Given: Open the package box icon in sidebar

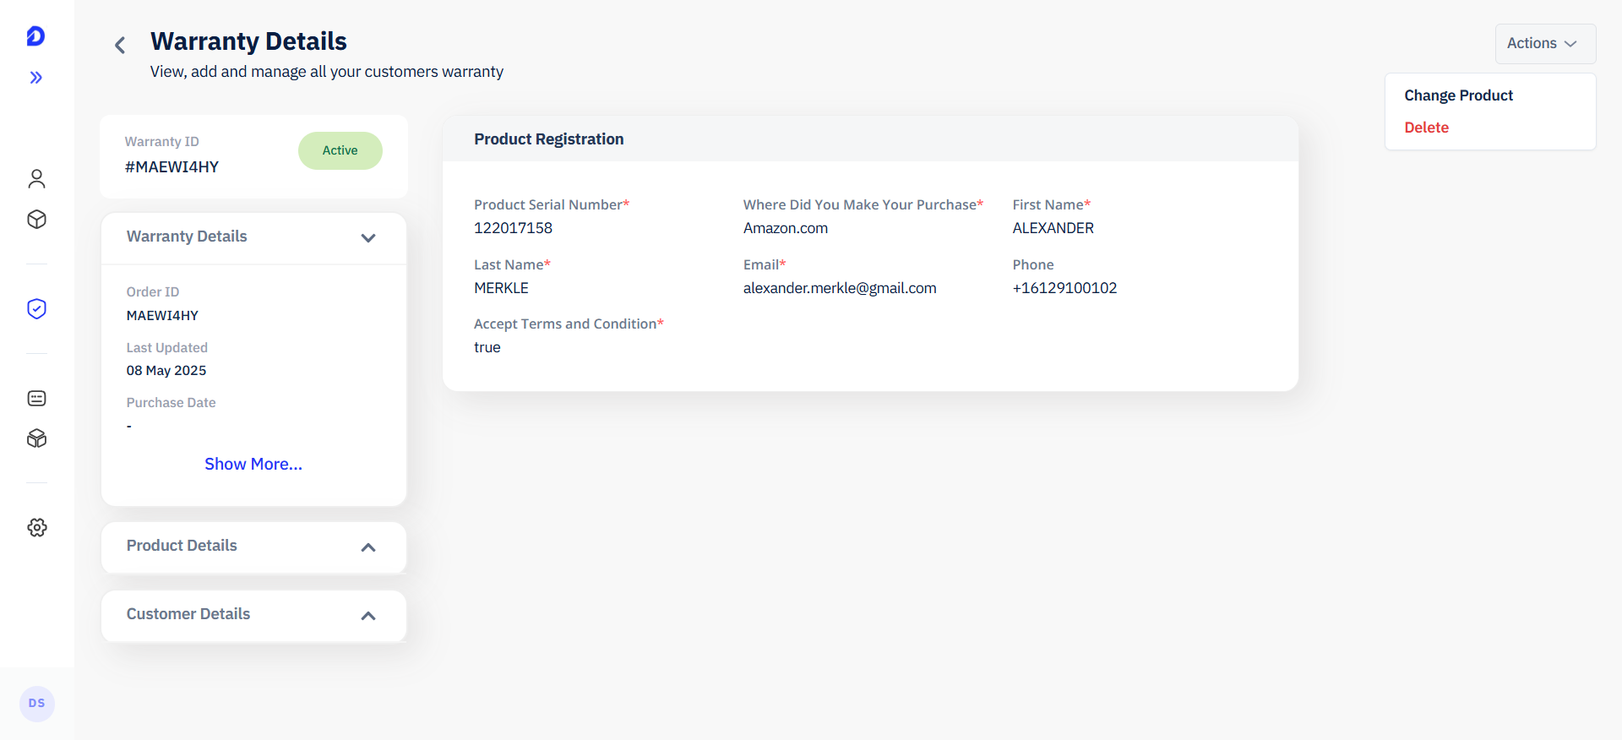Looking at the screenshot, I should tap(36, 438).
